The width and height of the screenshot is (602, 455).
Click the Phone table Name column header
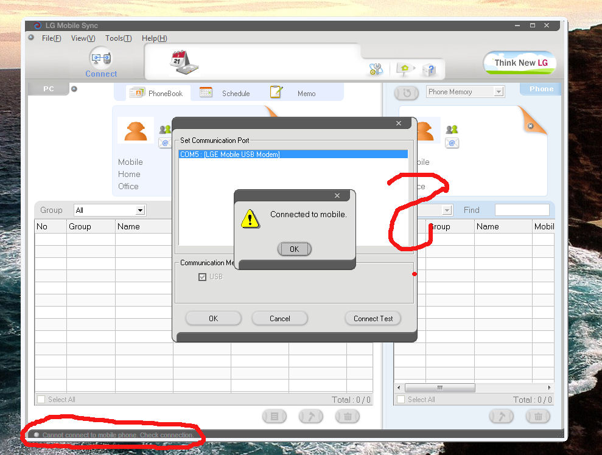click(503, 226)
